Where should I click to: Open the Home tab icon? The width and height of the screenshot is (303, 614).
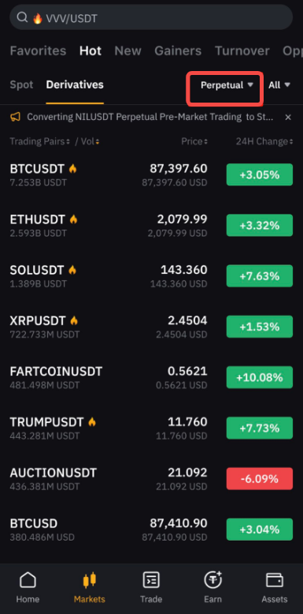click(28, 580)
